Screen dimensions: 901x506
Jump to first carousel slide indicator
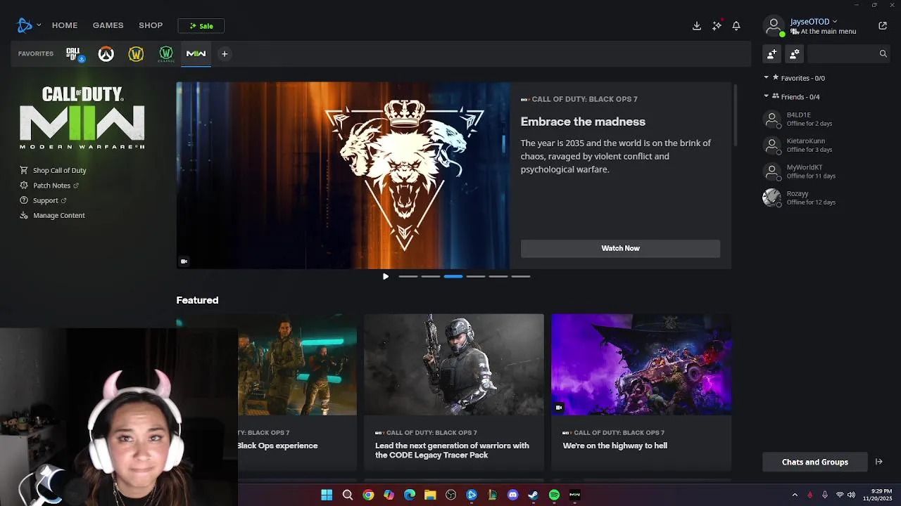pos(408,276)
